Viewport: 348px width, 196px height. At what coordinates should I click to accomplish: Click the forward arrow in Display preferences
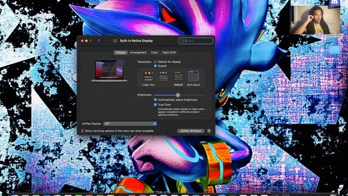(107, 41)
